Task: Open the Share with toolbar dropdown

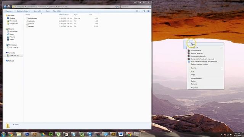Action: point(38,11)
